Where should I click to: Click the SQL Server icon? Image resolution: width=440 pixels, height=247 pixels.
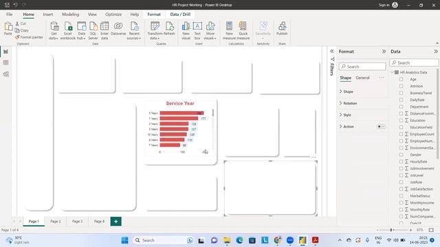pos(93,26)
